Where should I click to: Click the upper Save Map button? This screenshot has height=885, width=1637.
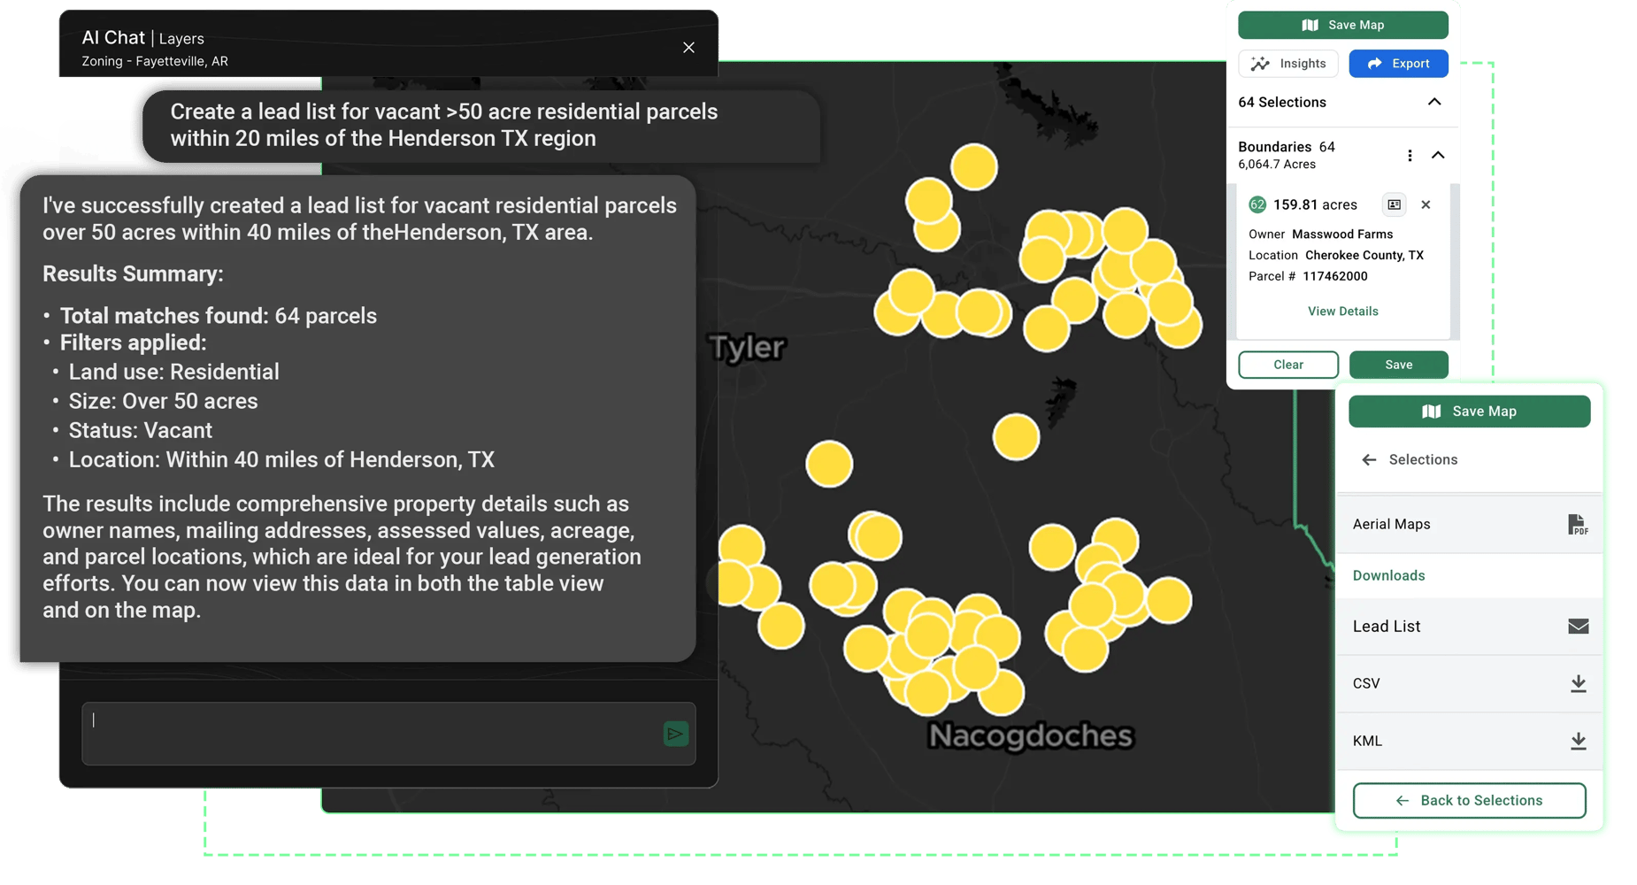[1342, 25]
